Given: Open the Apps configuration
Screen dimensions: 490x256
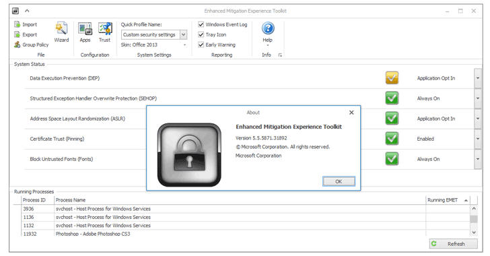Looking at the screenshot, I should pyautogui.click(x=85, y=32).
